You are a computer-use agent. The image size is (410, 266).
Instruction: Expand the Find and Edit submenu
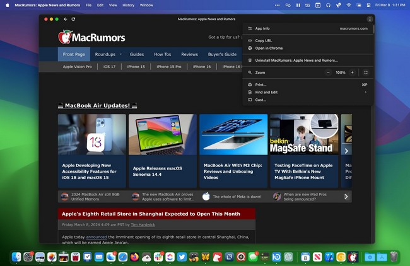(365, 92)
